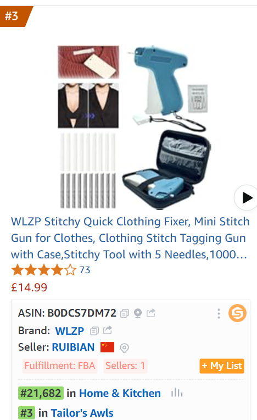Click the webcam-style icon next to the ASIN
The width and height of the screenshot is (257, 420).
click(138, 313)
